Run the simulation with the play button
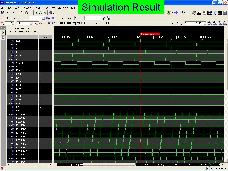The height and width of the screenshot is (171, 228). point(61,23)
